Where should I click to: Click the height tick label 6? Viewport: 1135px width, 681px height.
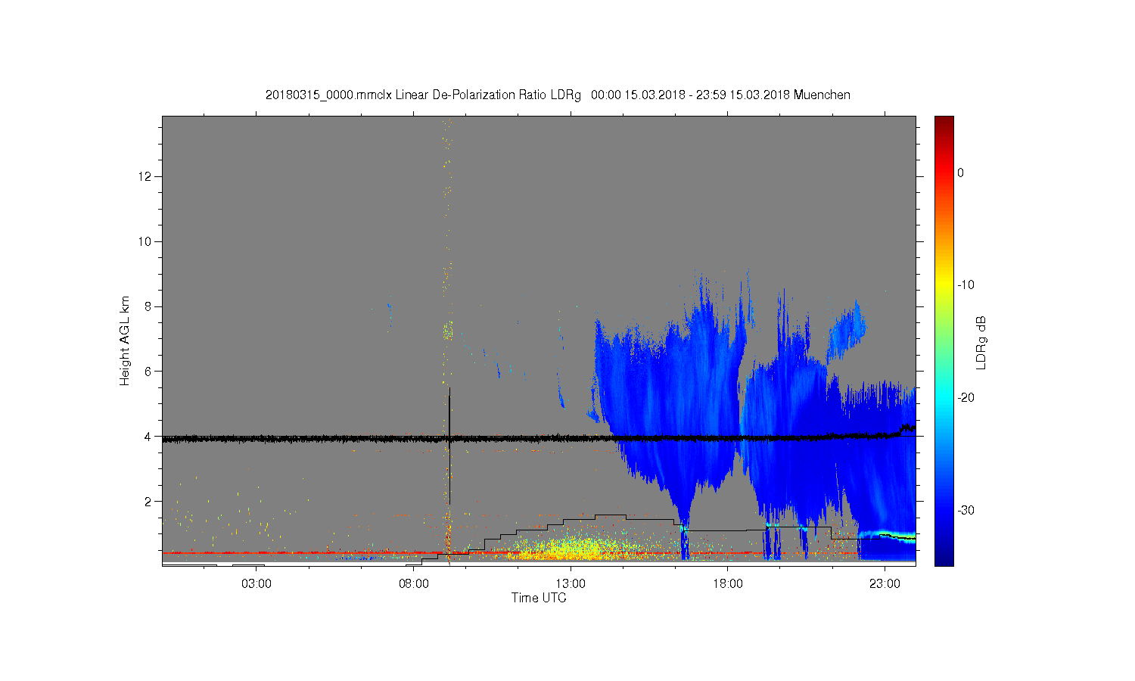click(148, 372)
